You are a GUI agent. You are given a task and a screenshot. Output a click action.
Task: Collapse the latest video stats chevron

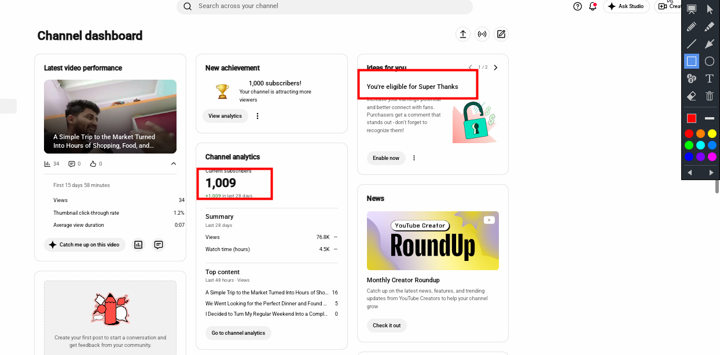click(173, 164)
